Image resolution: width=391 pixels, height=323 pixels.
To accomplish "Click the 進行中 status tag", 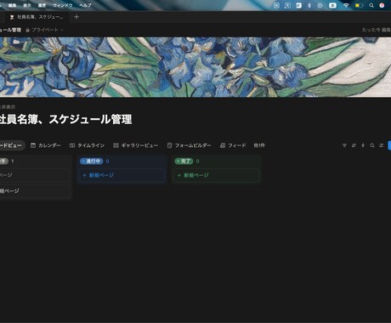I will pos(91,161).
